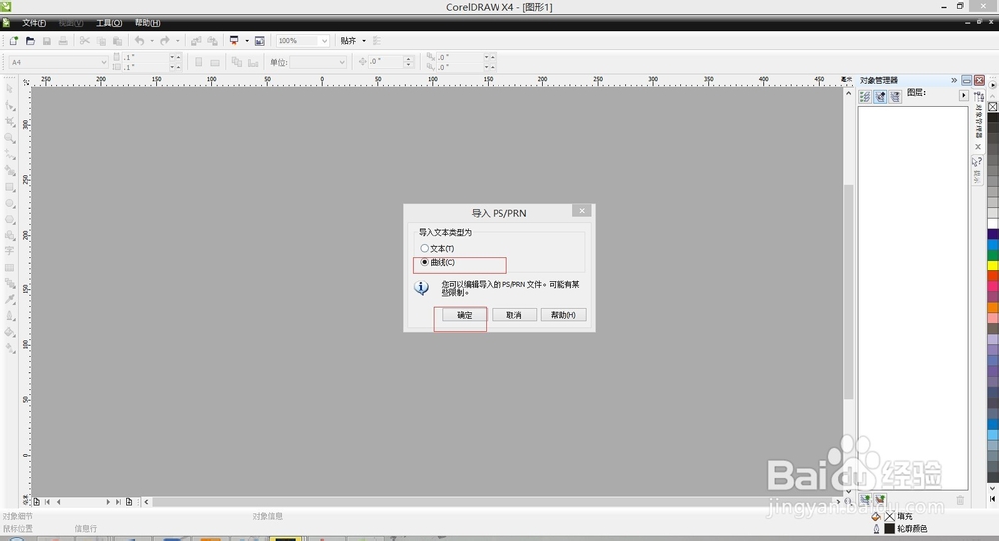999x541 pixels.
Task: Select the Text 字 tool
Action: (10, 251)
